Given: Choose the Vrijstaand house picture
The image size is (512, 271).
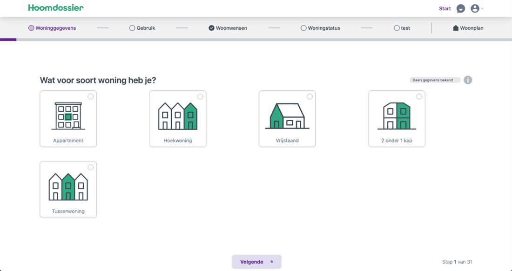Looking at the screenshot, I should point(287,116).
